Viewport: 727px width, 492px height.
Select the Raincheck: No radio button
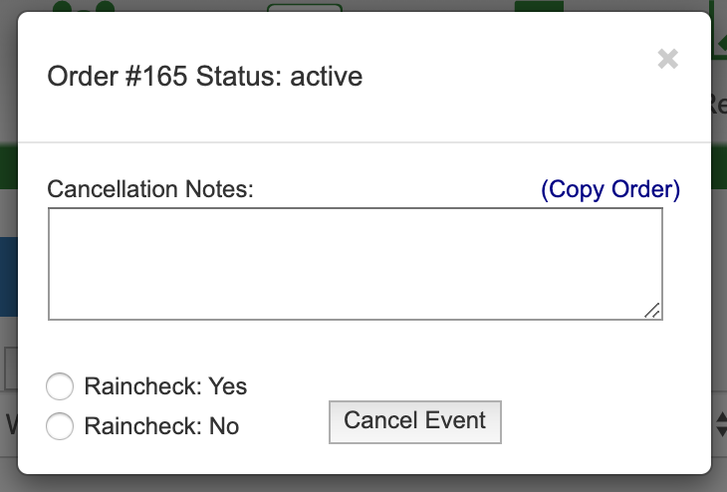click(x=60, y=425)
